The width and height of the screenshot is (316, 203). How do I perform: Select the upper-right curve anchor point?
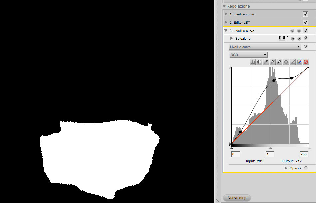click(291, 78)
